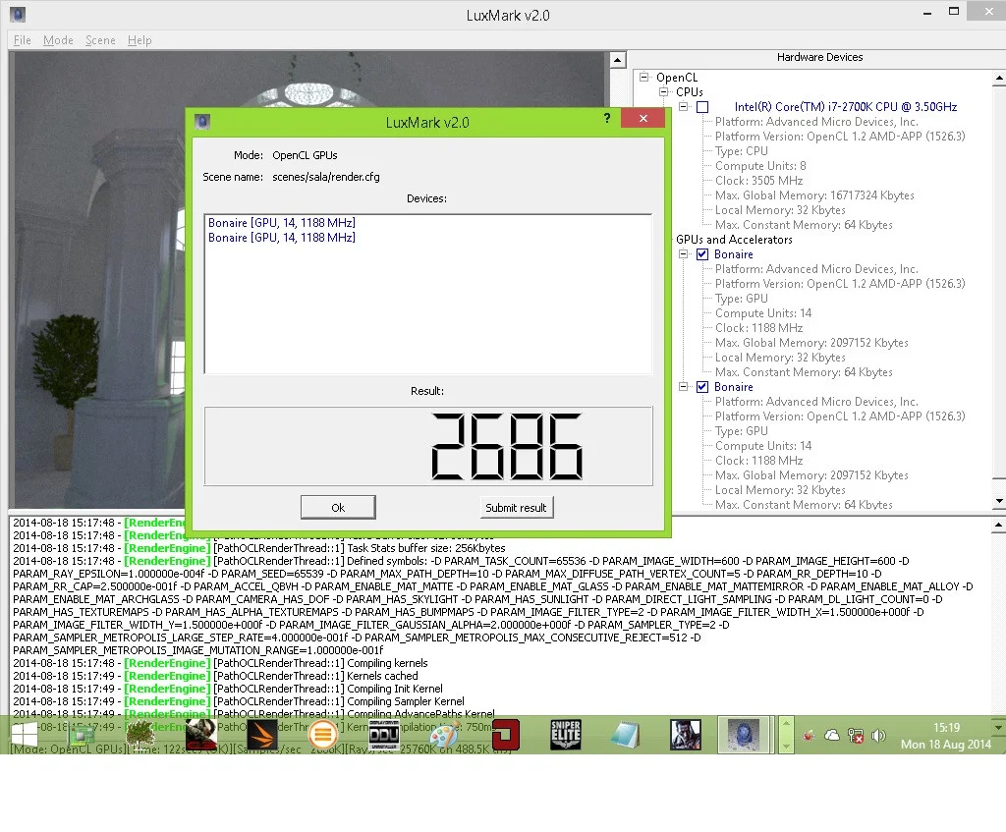Open the File menu
This screenshot has width=1006, height=832.
(x=23, y=40)
